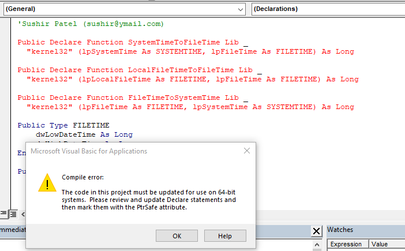The width and height of the screenshot is (405, 251).
Task: Switch to Full Module View icon
Action: tap(13, 214)
